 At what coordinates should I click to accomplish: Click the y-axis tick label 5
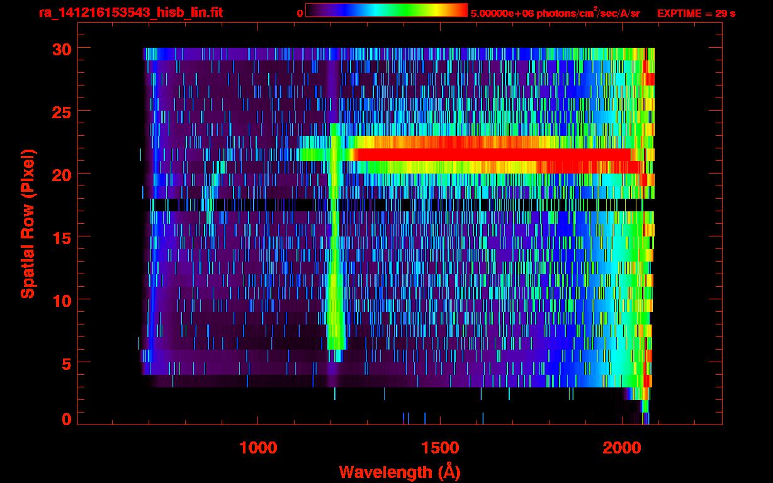(65, 363)
